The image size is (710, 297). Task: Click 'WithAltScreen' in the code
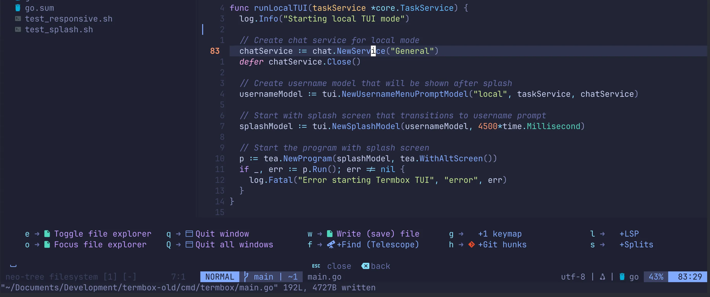(451, 158)
